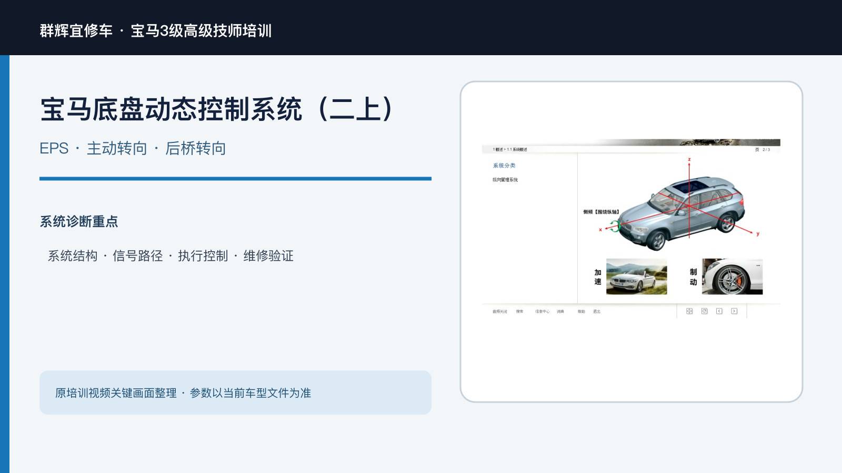Open 帮助 in the player's bottom menu

(582, 312)
